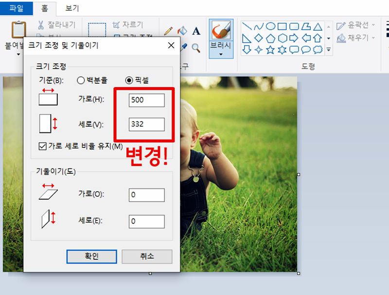This screenshot has height=295, width=389.
Task: Choose the Polygon shape
Action: tap(306, 26)
